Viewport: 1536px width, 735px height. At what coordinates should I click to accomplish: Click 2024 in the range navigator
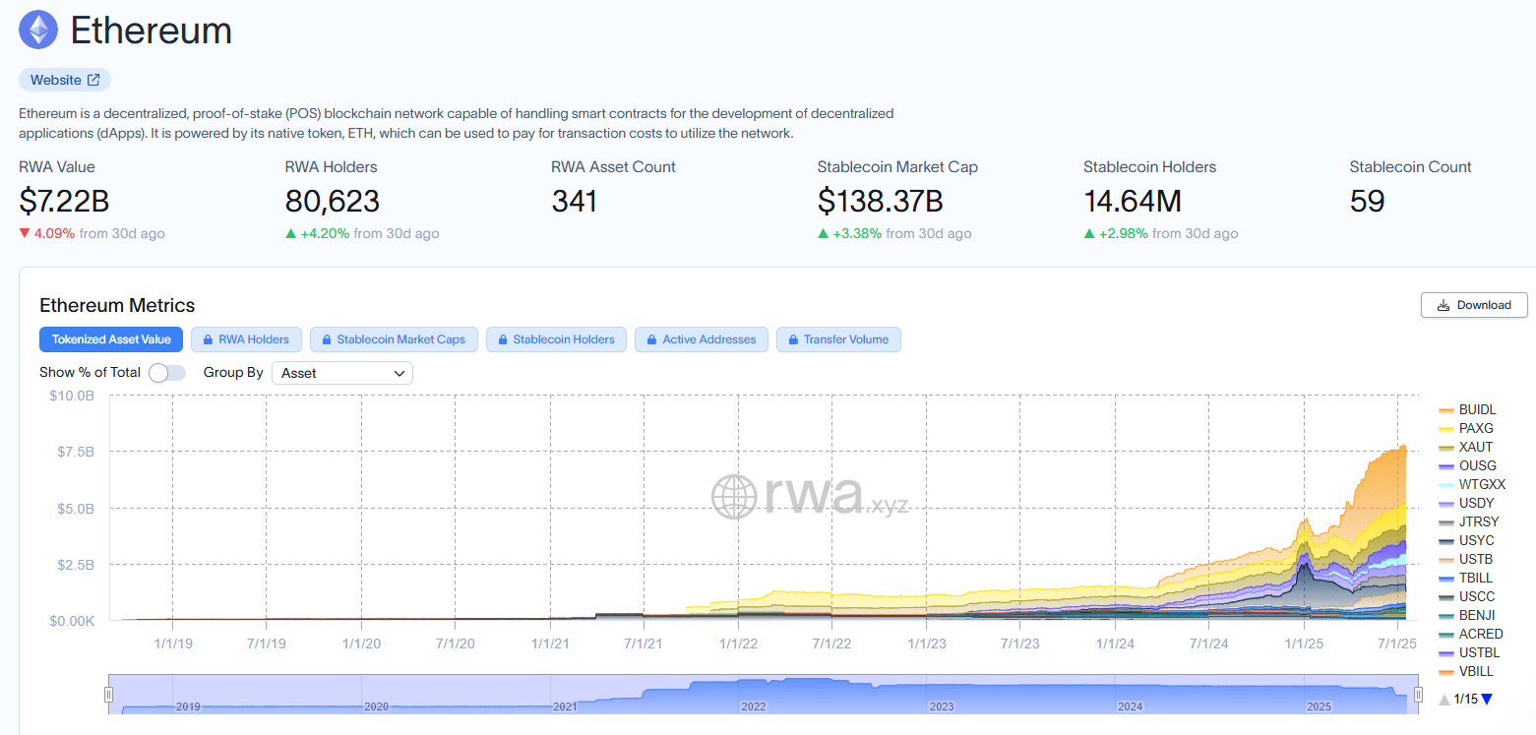[1131, 706]
